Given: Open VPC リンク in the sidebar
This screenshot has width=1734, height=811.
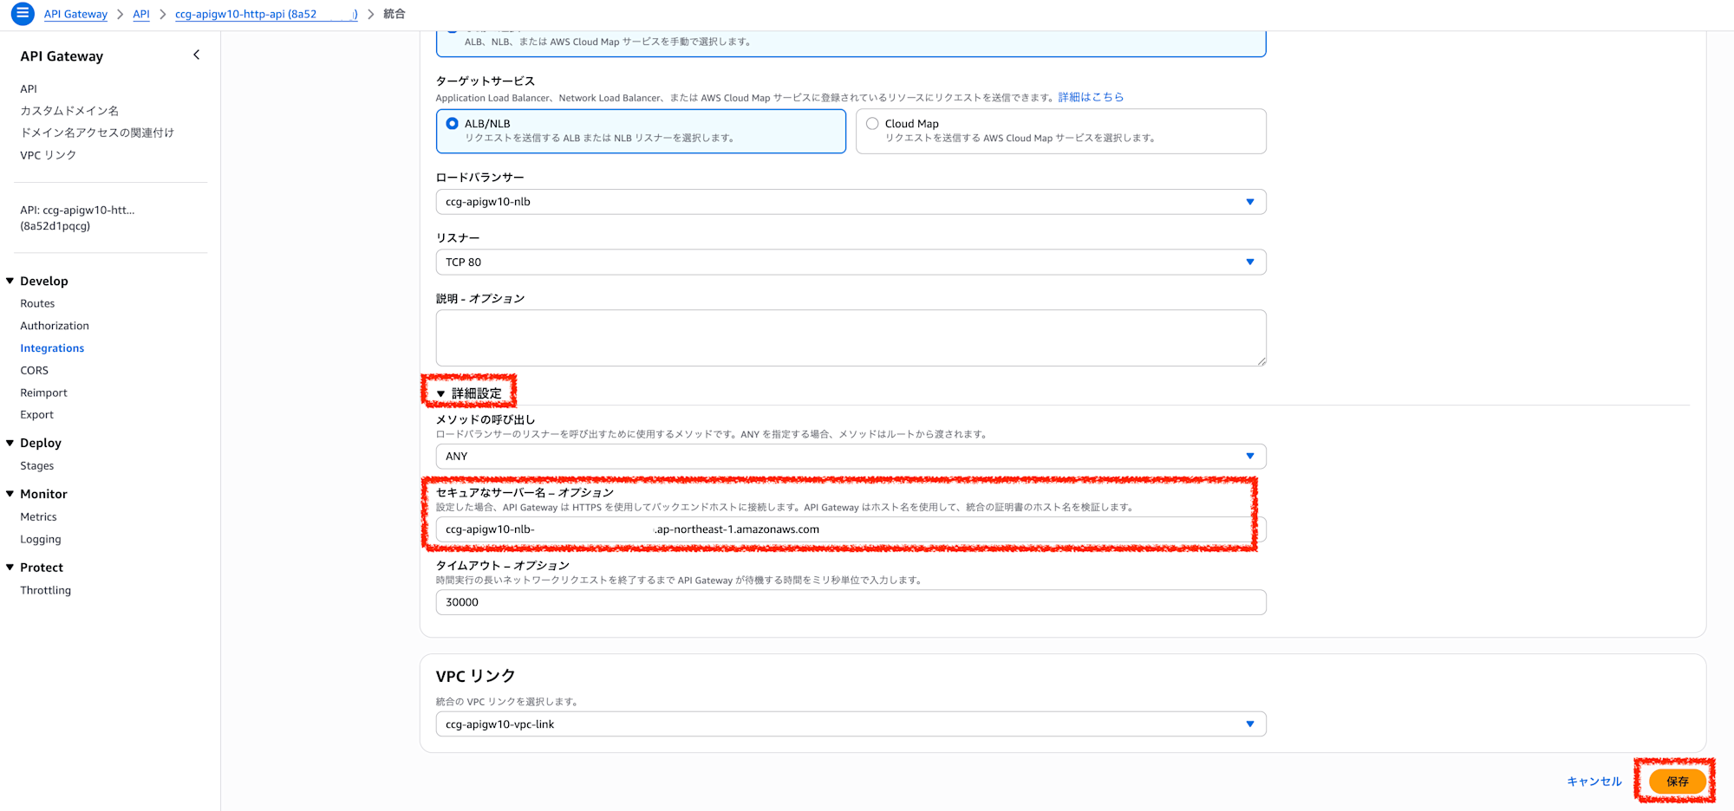Looking at the screenshot, I should pyautogui.click(x=49, y=155).
